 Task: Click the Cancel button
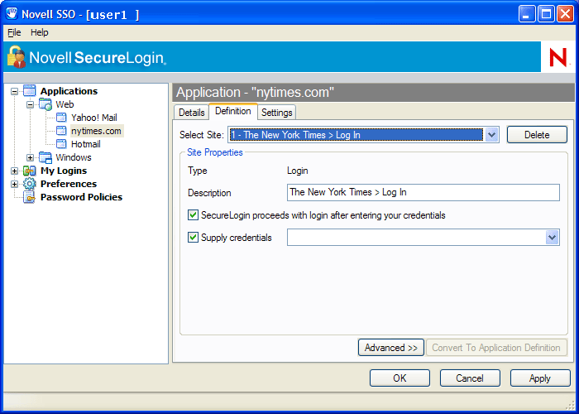(x=470, y=378)
